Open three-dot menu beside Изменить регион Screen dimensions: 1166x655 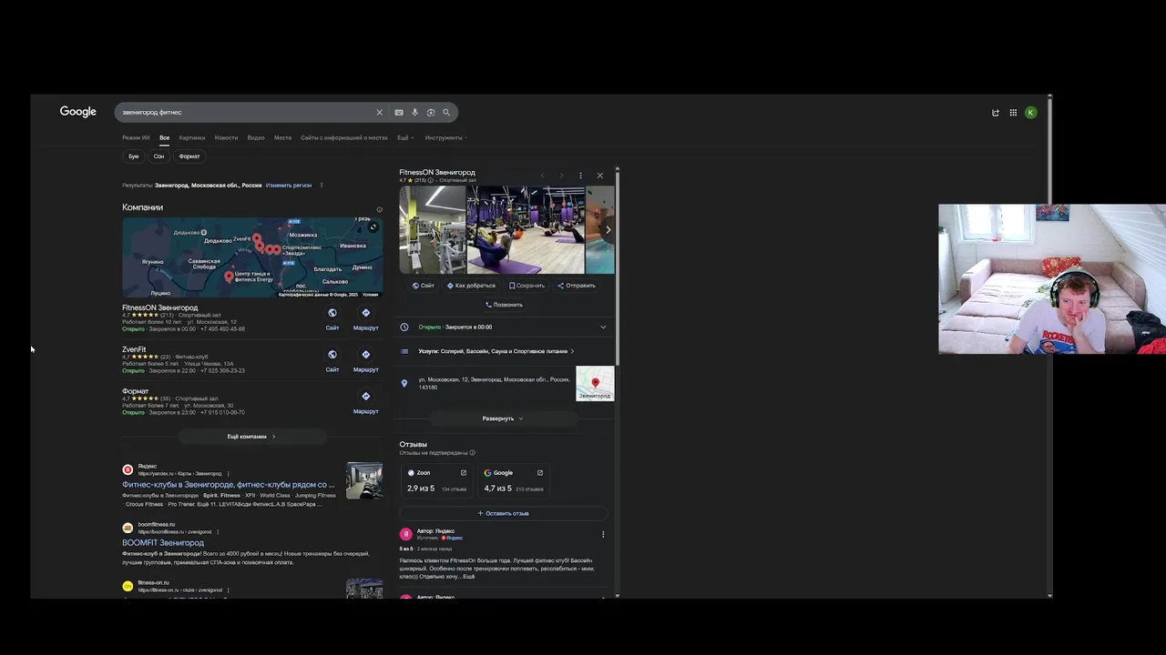(321, 186)
